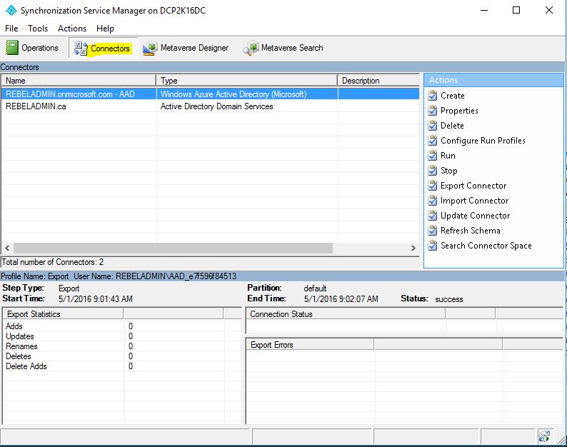
Task: Click the icon beside Delete action
Action: (433, 126)
